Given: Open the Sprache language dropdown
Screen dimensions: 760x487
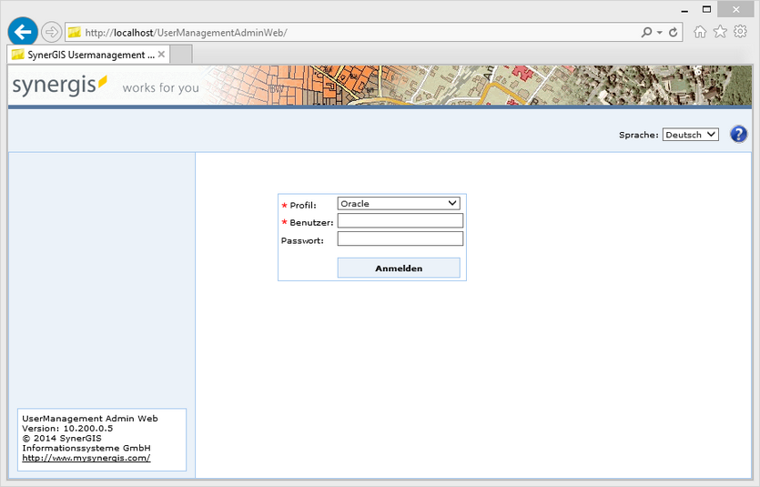Looking at the screenshot, I should (x=690, y=135).
